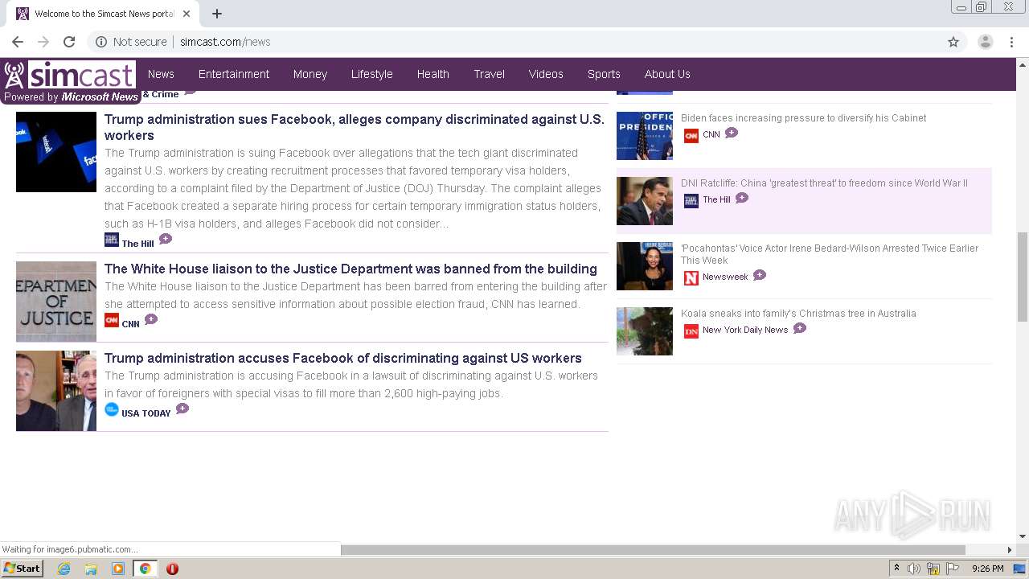Open 'Trump administration accuses Facebook' headline

(x=343, y=358)
